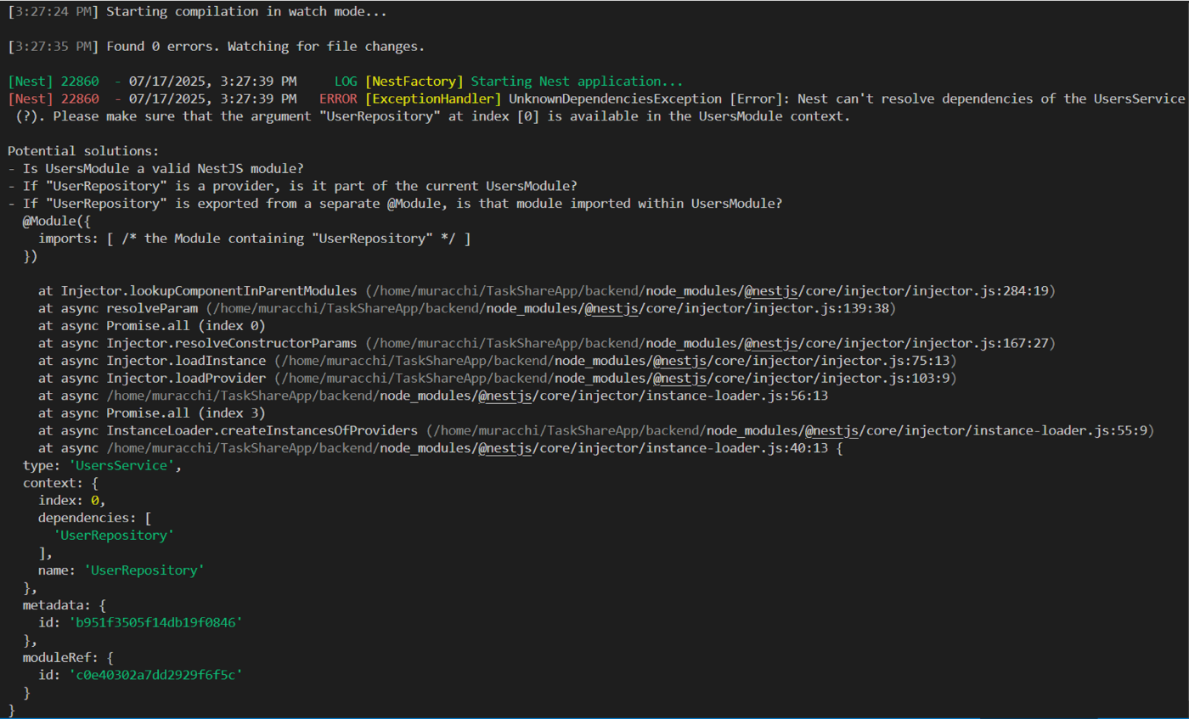
Task: Click 'Starting Nest application...' message
Action: pyautogui.click(x=577, y=82)
